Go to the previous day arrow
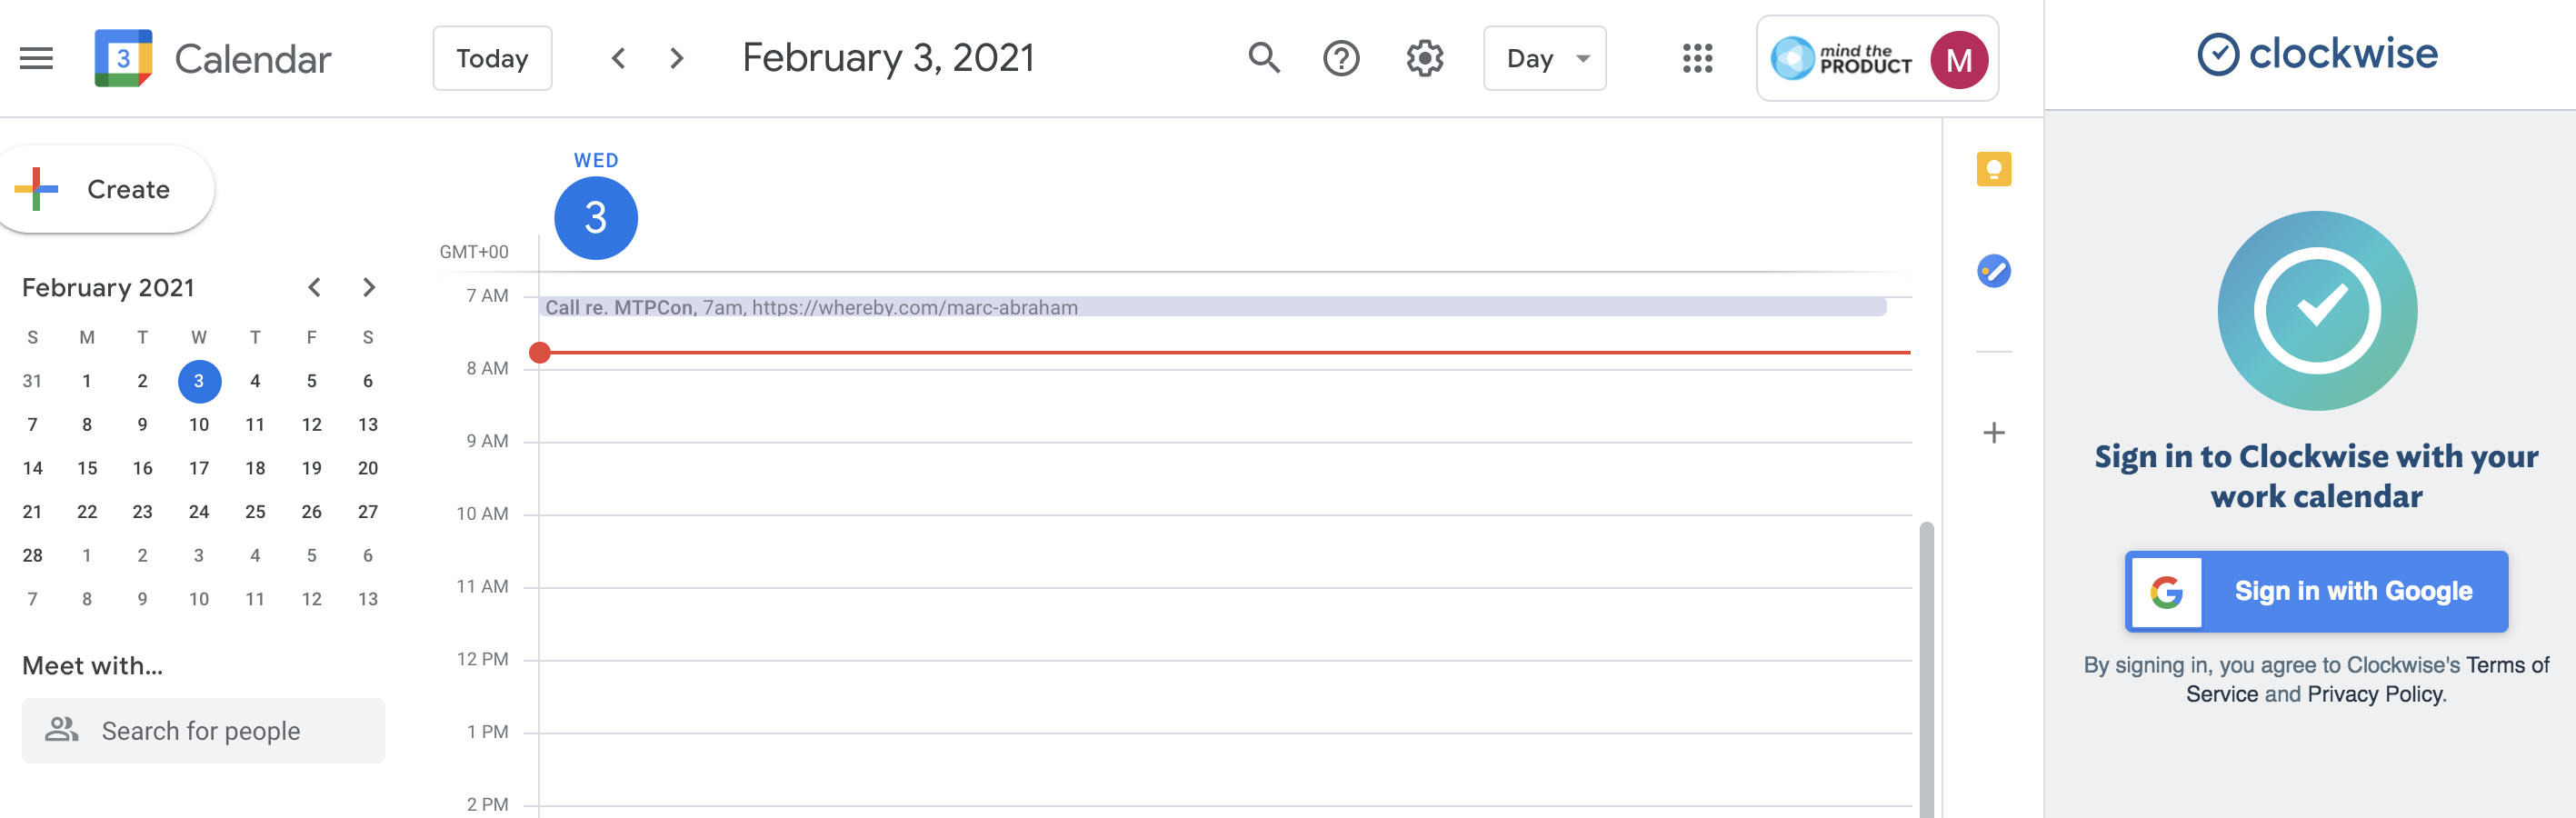The height and width of the screenshot is (818, 2576). coord(618,59)
